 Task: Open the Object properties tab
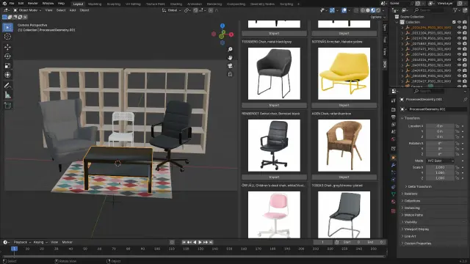click(394, 158)
